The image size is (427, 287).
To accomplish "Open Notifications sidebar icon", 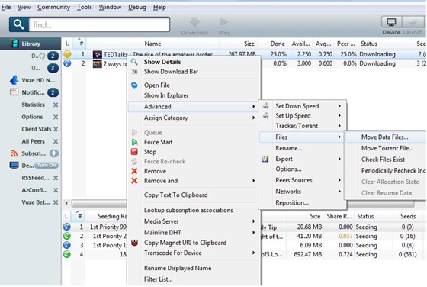I will (x=14, y=92).
